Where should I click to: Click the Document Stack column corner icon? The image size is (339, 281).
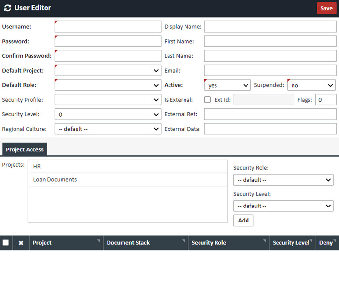click(185, 240)
